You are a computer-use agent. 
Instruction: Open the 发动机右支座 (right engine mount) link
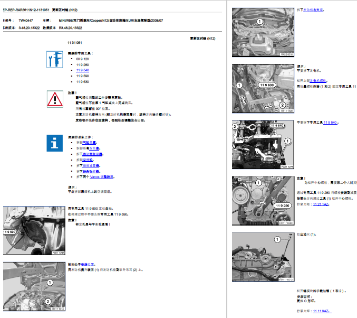click(313, 10)
